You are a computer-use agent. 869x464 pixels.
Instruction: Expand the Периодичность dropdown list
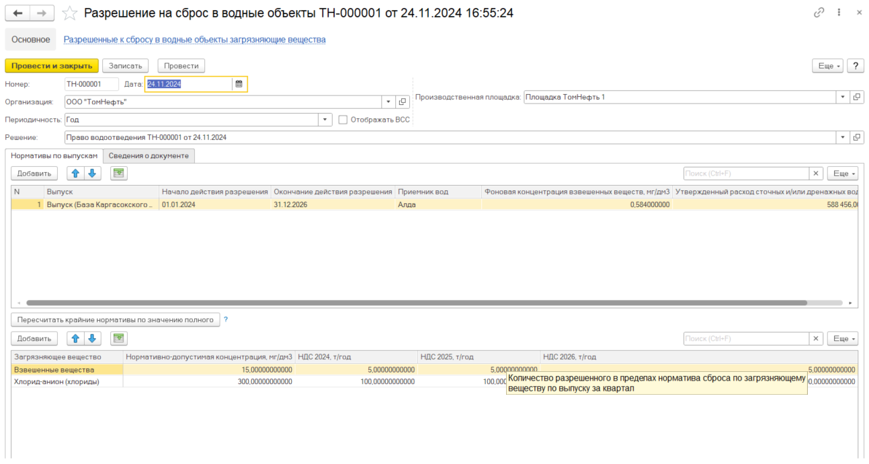(325, 120)
